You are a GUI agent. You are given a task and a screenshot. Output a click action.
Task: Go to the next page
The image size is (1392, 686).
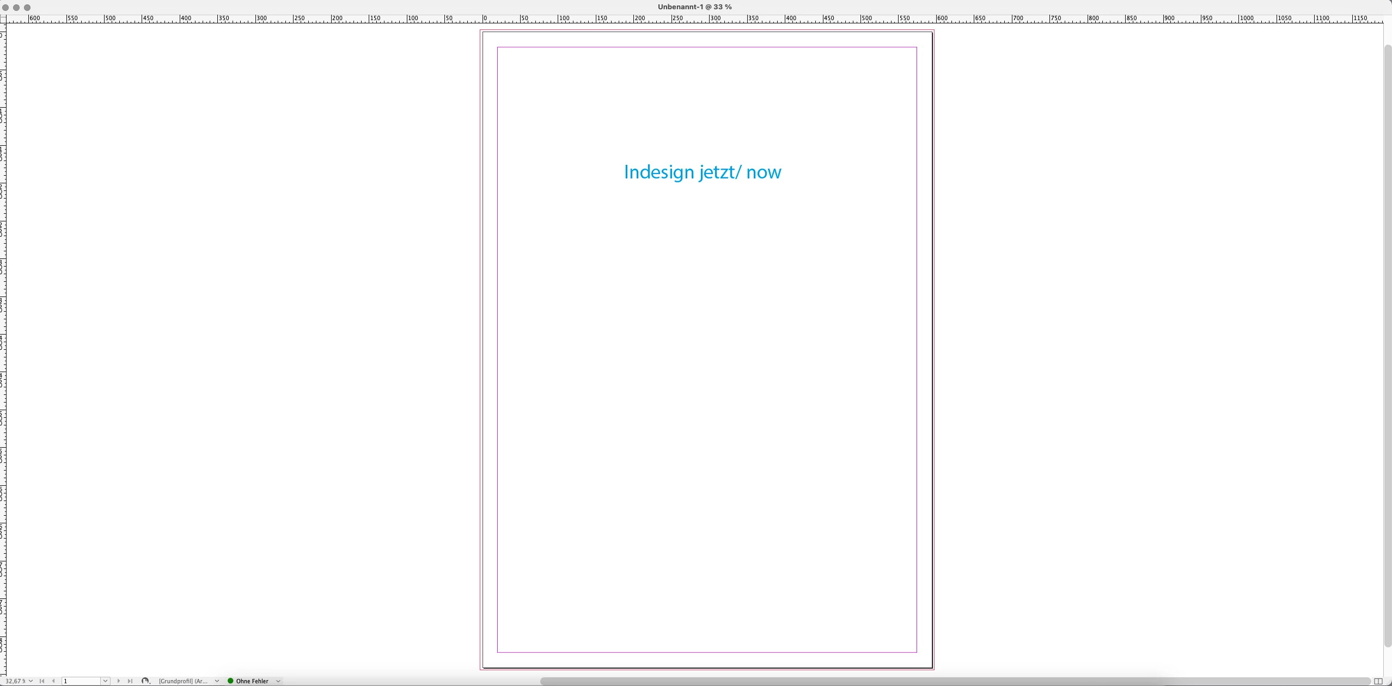coord(119,681)
